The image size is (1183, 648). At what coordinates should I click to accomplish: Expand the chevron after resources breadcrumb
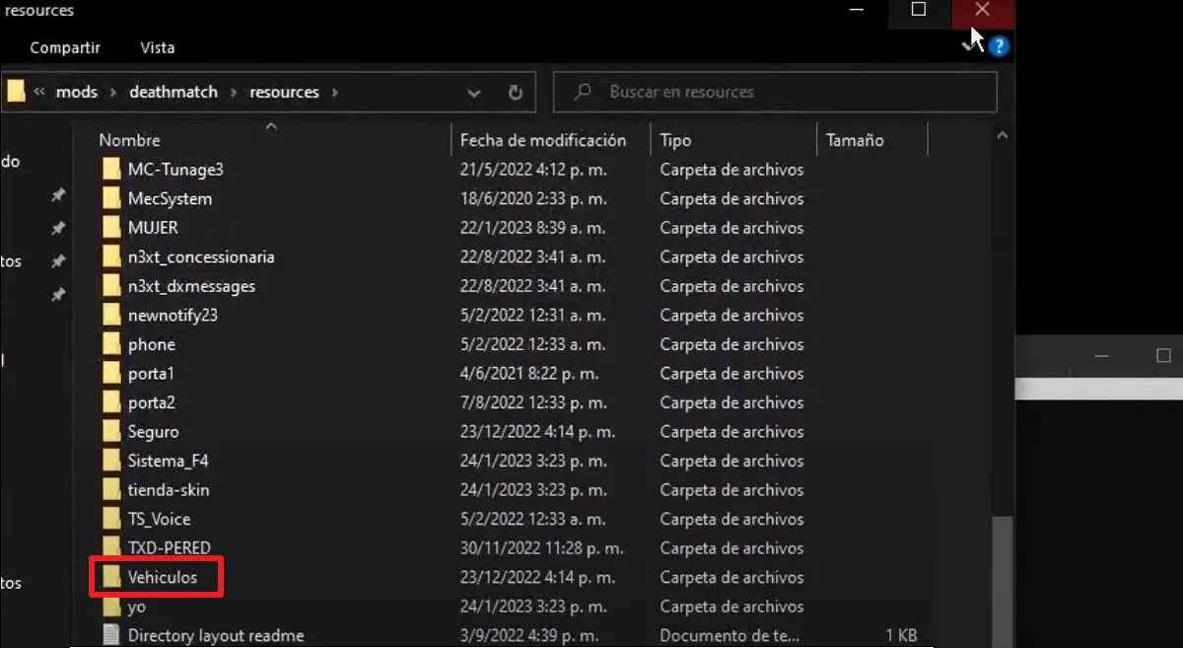tap(335, 92)
